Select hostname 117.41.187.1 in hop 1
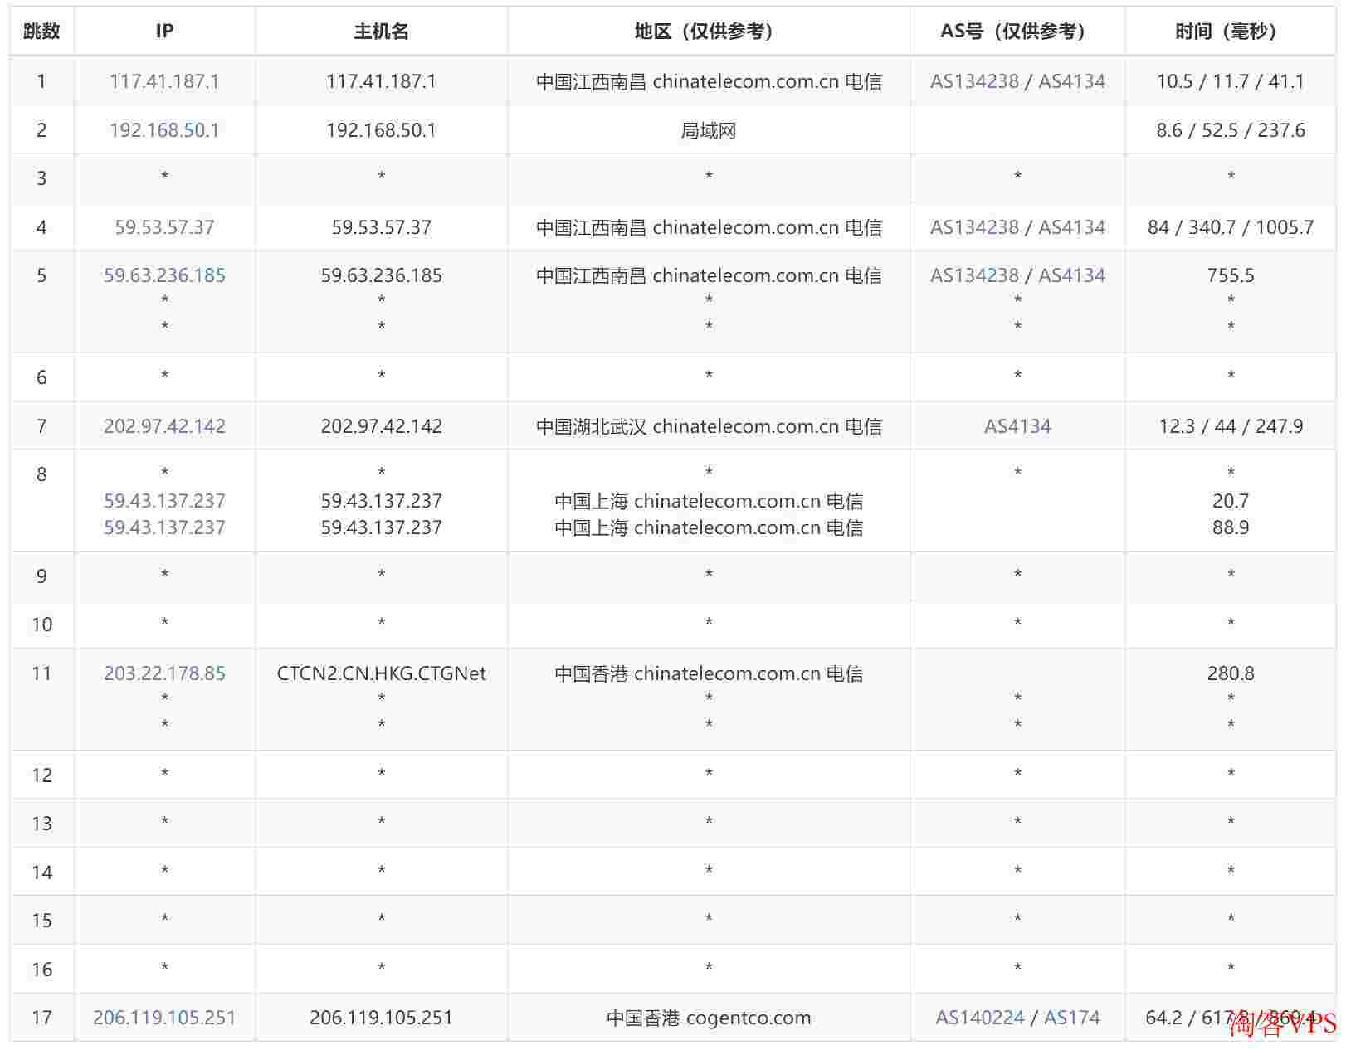Image resolution: width=1346 pixels, height=1050 pixels. (x=381, y=81)
